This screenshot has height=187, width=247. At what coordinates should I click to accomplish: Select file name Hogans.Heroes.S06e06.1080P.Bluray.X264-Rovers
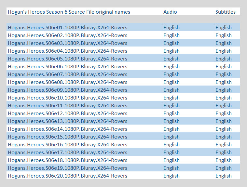point(68,67)
